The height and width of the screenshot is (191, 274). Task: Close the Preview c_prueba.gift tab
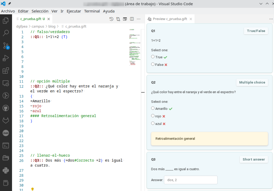tap(191, 19)
